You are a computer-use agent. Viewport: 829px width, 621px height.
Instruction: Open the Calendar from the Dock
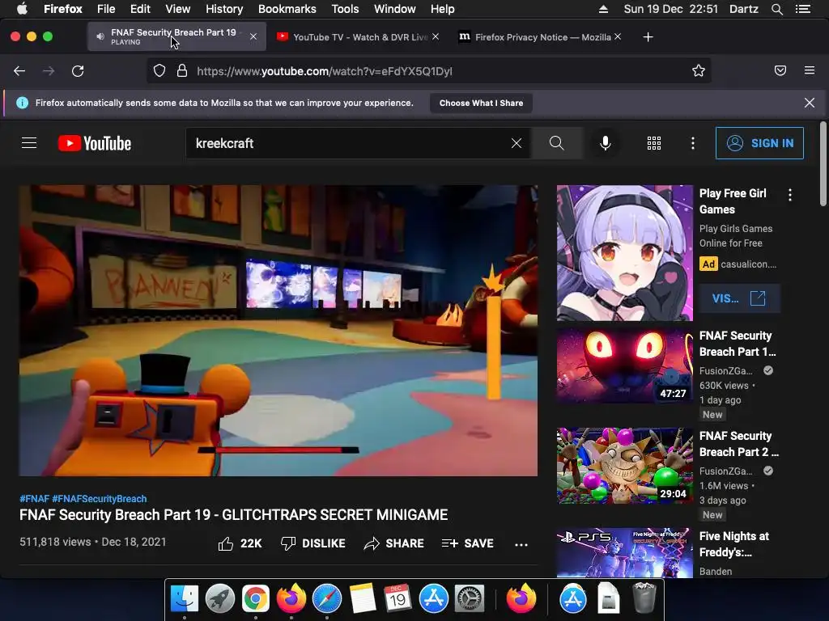point(398,598)
